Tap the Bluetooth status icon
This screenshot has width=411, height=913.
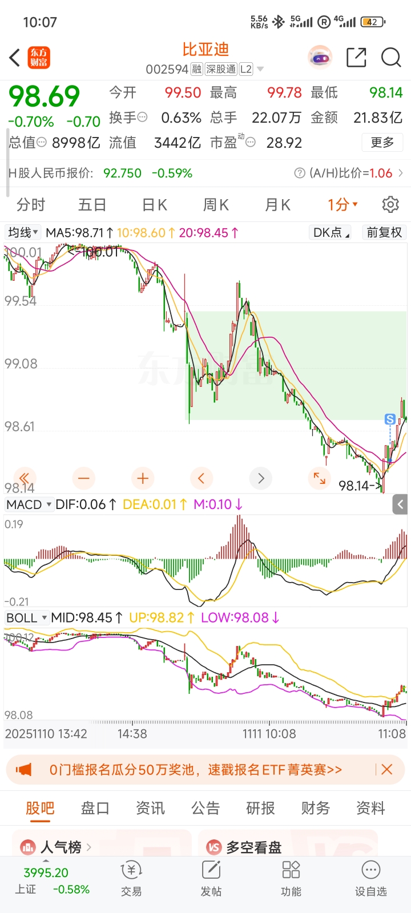(x=278, y=22)
